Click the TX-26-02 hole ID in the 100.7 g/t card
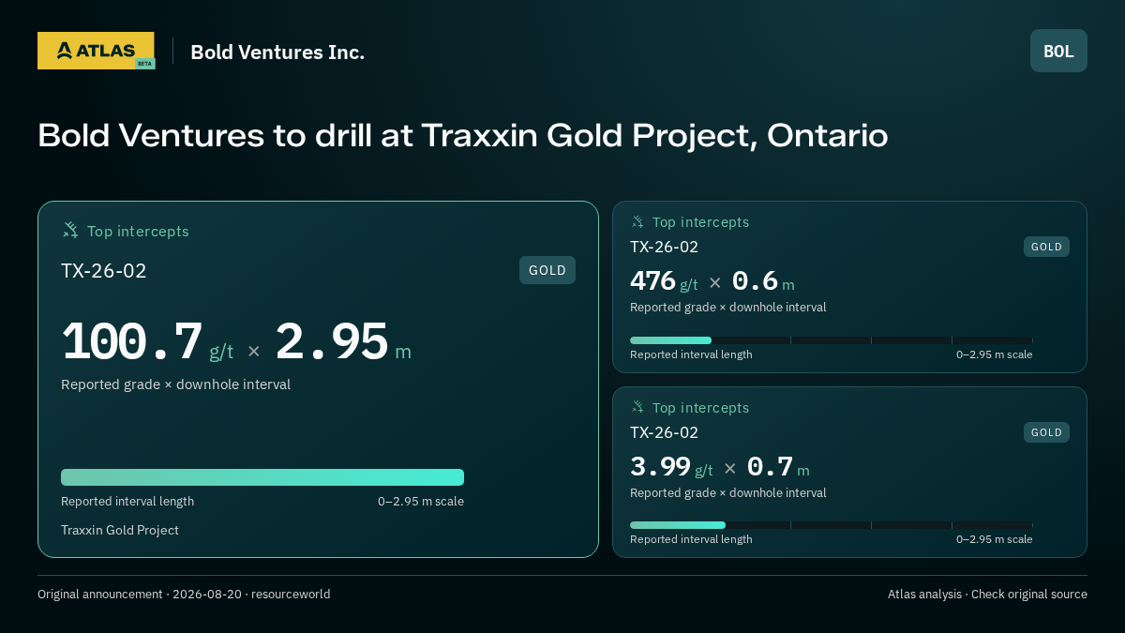Image resolution: width=1125 pixels, height=633 pixels. tap(104, 271)
